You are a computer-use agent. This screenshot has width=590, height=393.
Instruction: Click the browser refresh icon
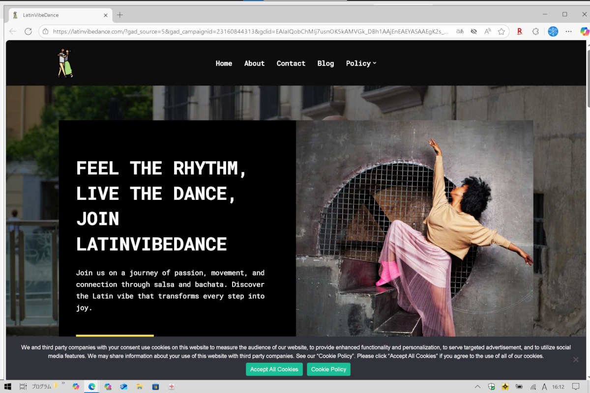coord(28,31)
